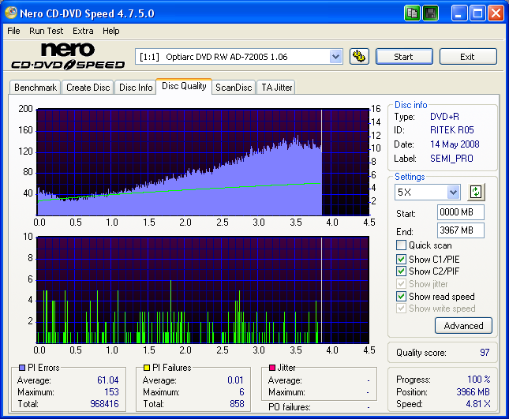Screen dimensions: 509x419
Task: Click PI Errors total 968416
Action: [x=104, y=404]
